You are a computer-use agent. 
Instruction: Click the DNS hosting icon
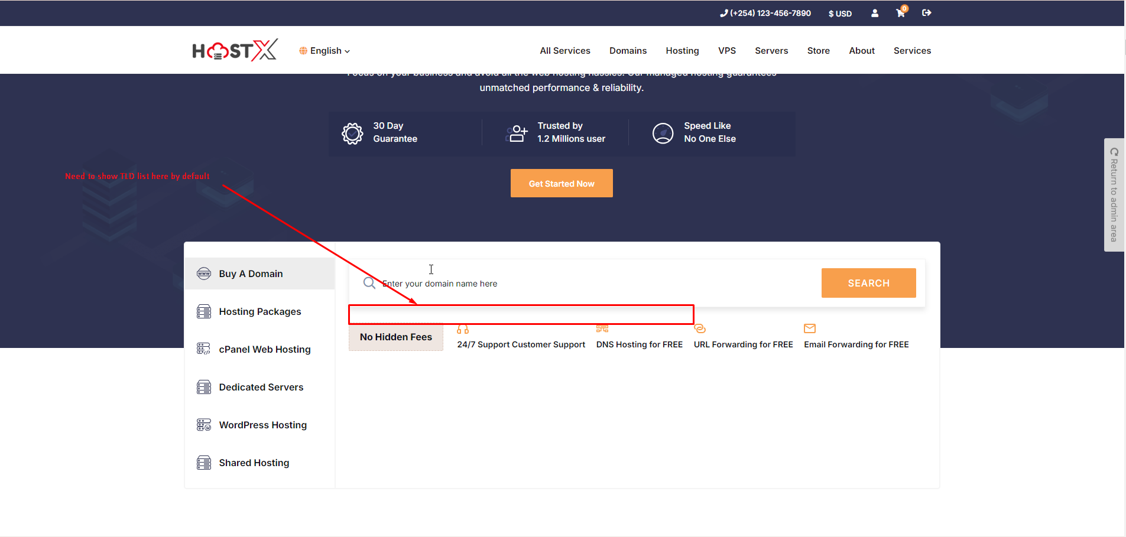602,328
